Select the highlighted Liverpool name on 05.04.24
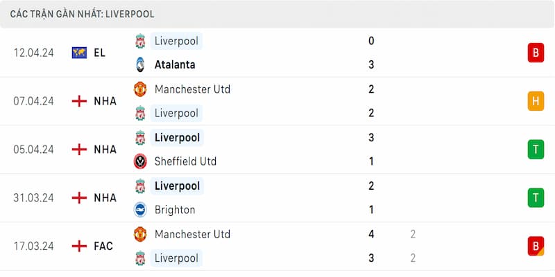This screenshot has width=555, height=277. pos(177,137)
